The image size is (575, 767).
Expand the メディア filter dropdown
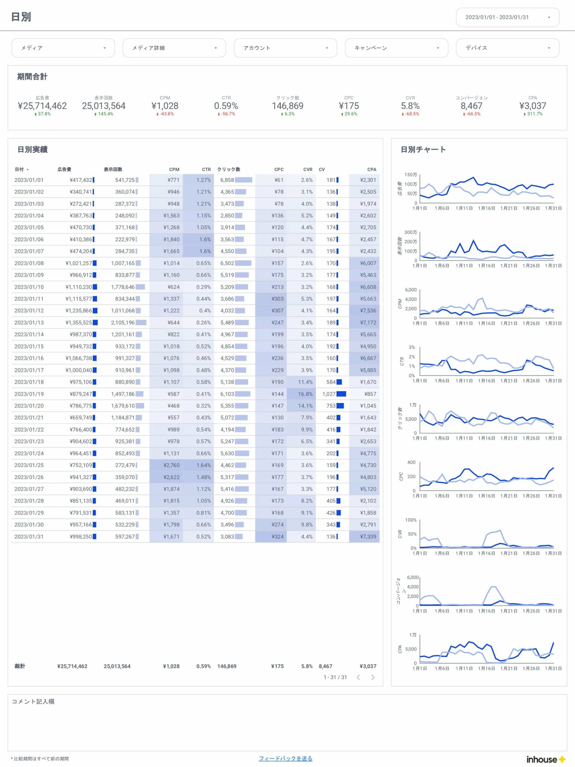[63, 48]
